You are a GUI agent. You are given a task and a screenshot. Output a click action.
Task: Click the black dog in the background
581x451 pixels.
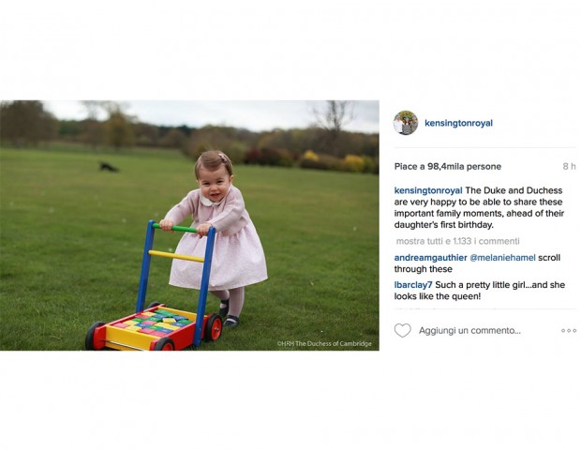pyautogui.click(x=108, y=167)
